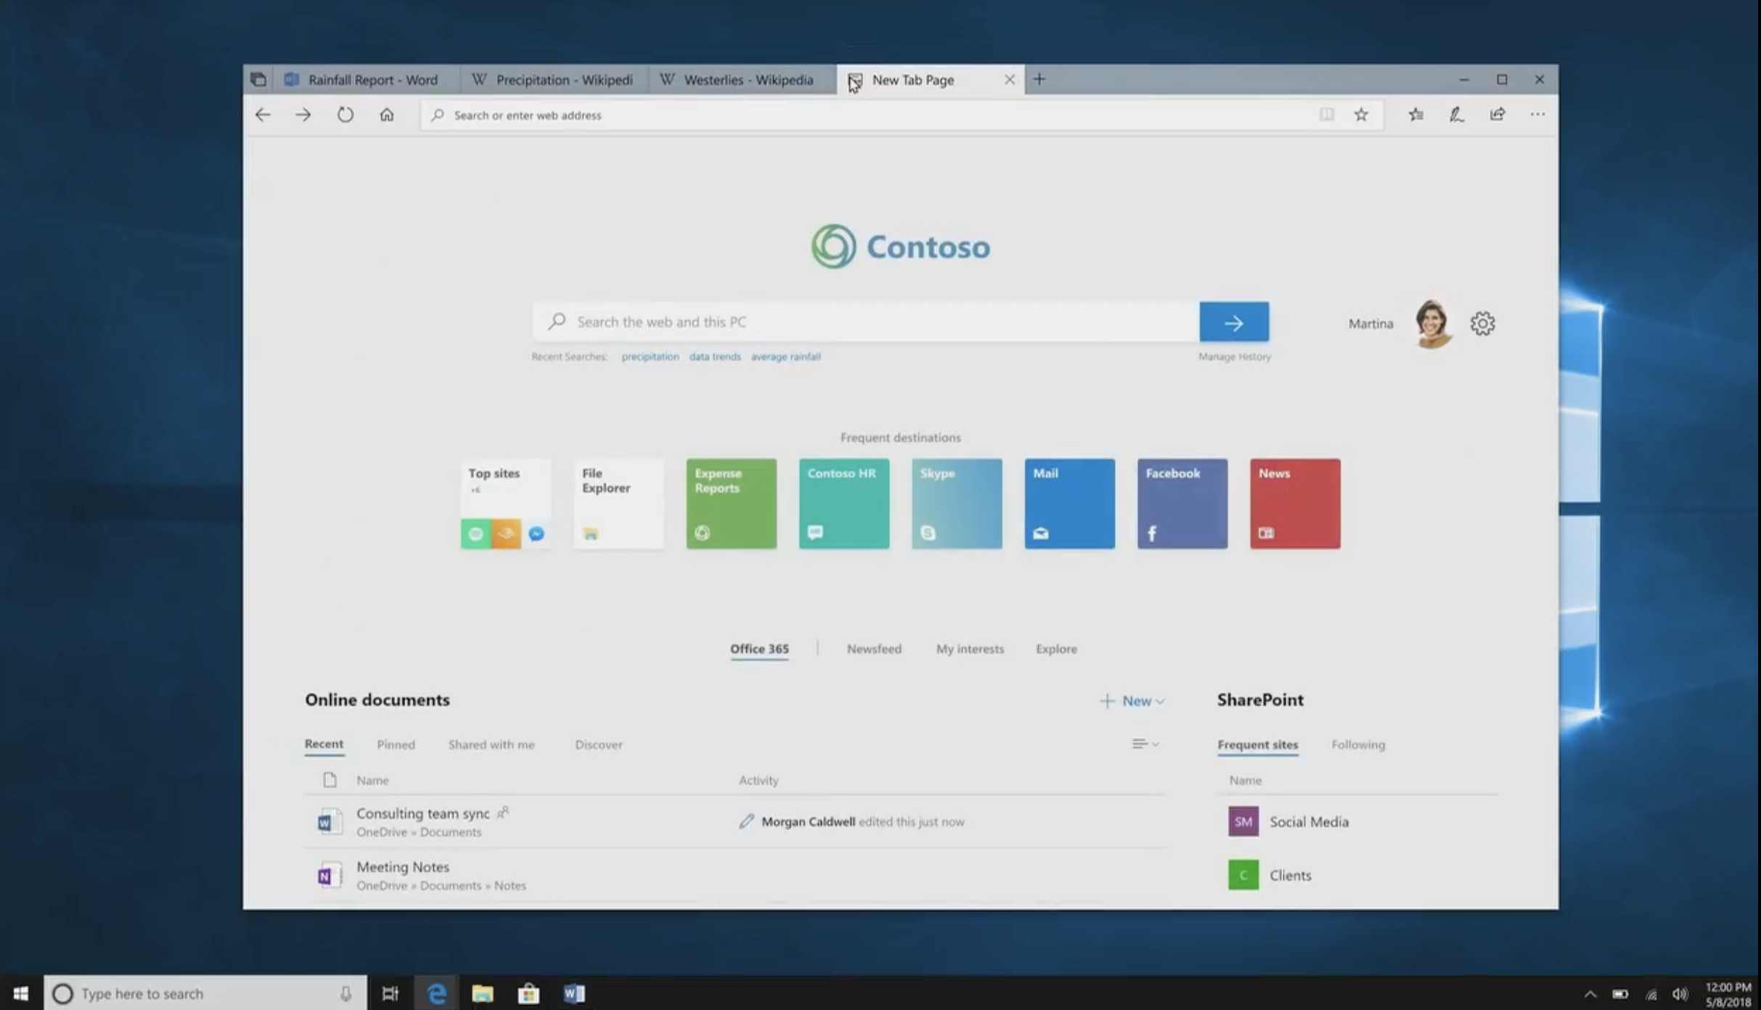Click My interests tab option
Screen dimensions: 1761x1010
tap(970, 647)
